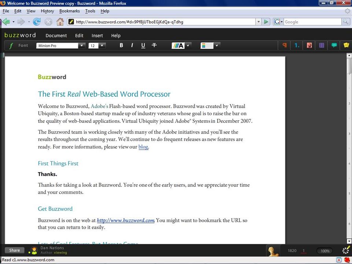Open the Back button history dropdown arrow
This screenshot has height=264, width=352.
pyautogui.click(x=14, y=22)
